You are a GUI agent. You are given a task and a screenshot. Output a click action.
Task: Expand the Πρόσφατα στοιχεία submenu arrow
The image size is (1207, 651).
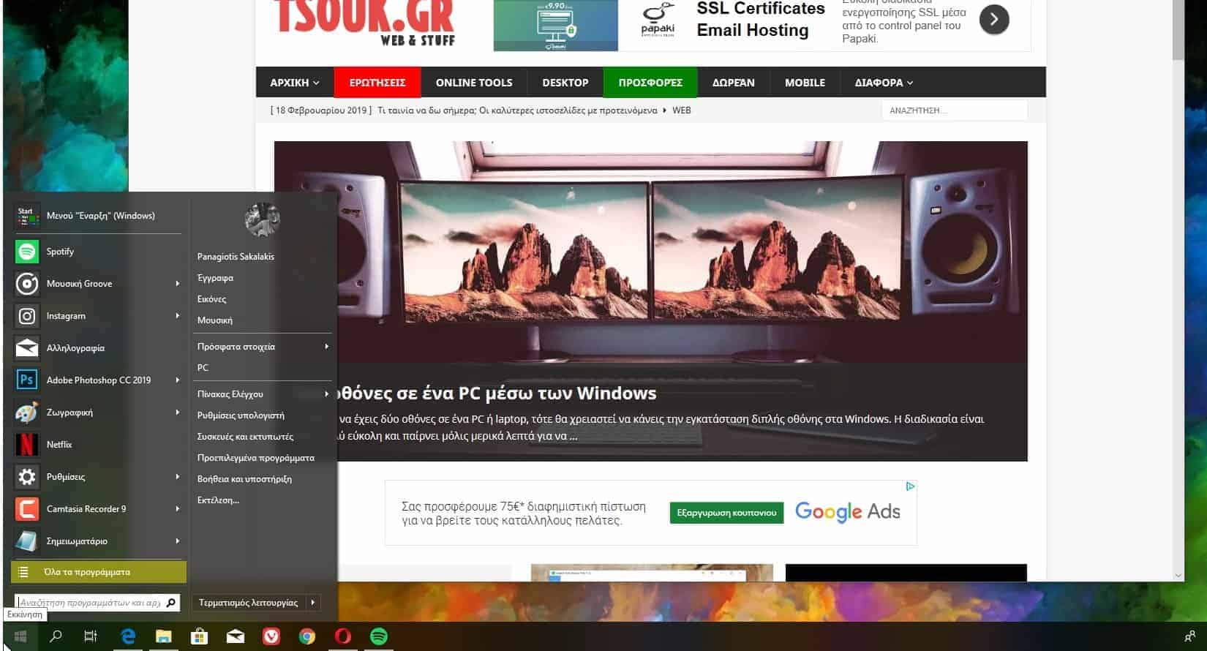click(326, 347)
